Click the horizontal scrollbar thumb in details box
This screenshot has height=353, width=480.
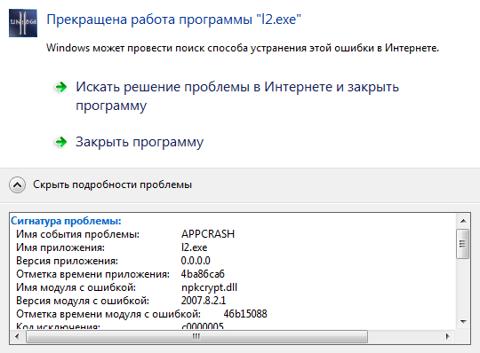196,336
